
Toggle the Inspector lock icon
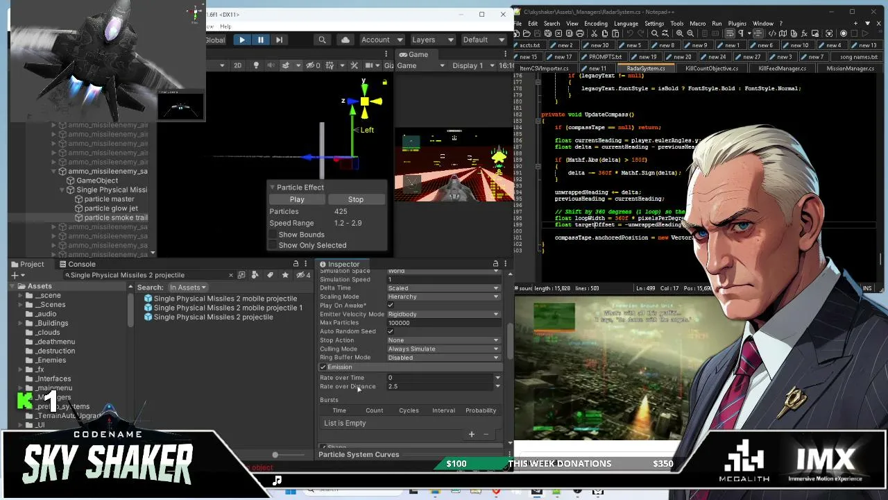495,264
